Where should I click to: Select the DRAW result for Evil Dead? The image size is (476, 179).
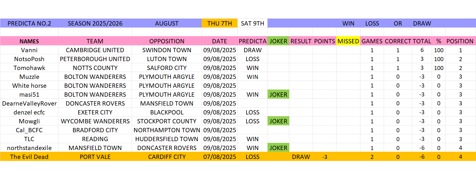tap(301, 157)
